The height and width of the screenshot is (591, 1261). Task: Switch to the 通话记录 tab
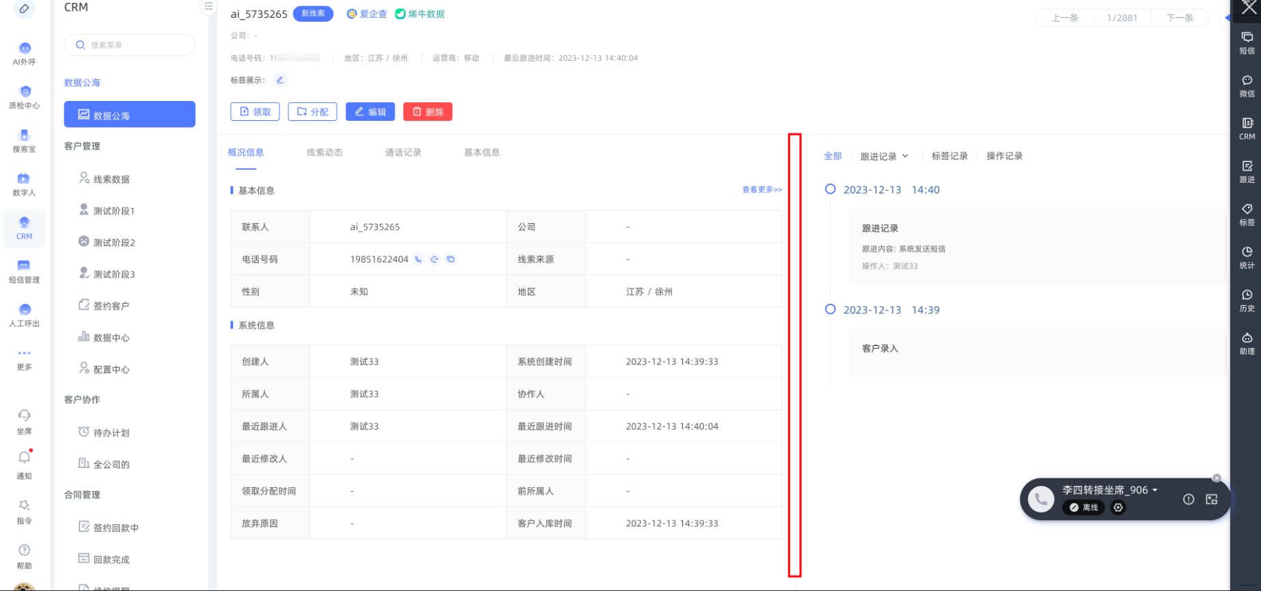tap(403, 152)
